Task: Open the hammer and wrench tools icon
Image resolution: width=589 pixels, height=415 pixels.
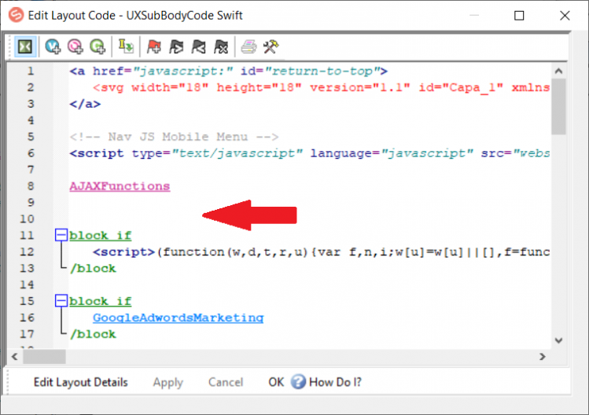Action: (271, 46)
